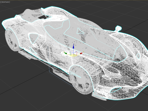Grab the green Y-axis gizmo arrow
The image size is (148, 111).
65,53
